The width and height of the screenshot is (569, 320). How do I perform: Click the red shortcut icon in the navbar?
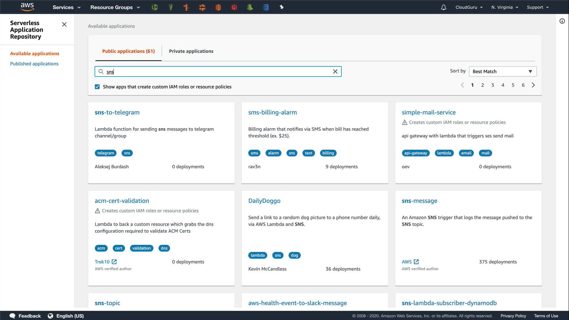click(x=234, y=7)
